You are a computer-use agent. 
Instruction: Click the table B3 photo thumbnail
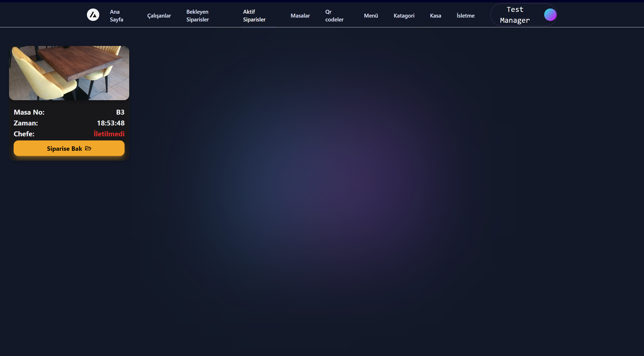point(69,73)
